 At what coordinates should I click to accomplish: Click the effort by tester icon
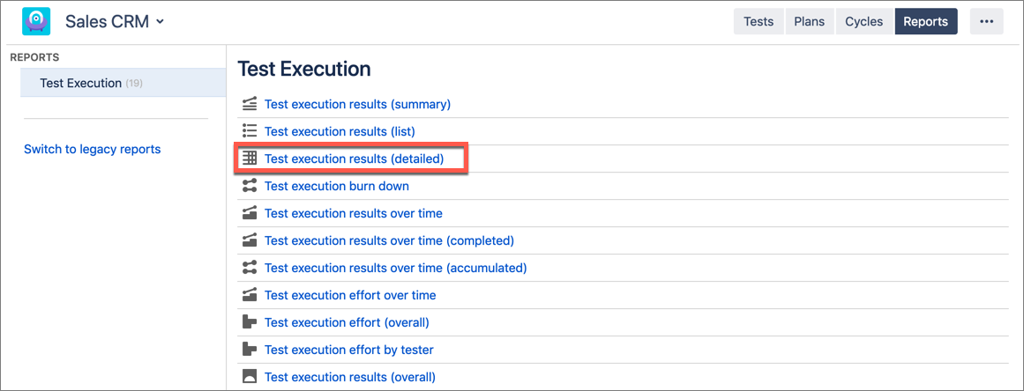pyautogui.click(x=250, y=350)
